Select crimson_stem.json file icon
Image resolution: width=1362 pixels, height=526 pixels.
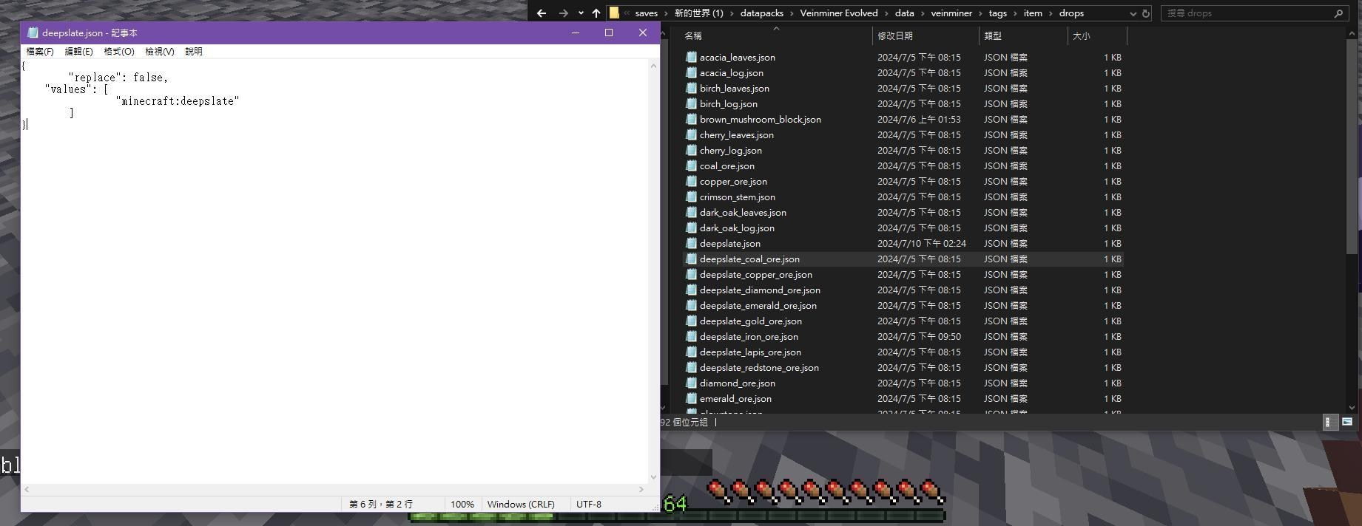pyautogui.click(x=691, y=197)
